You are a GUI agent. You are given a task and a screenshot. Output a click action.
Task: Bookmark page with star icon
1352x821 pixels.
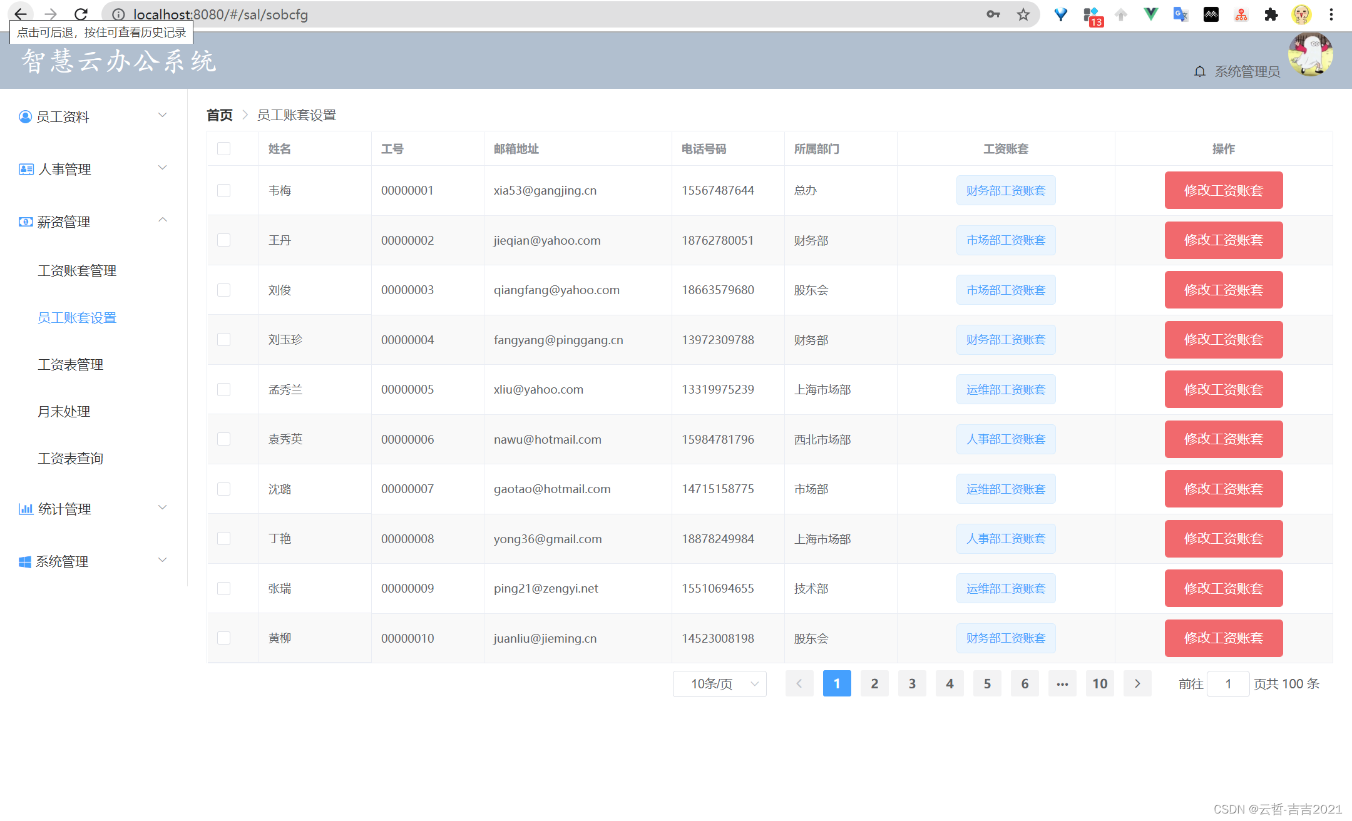[1023, 14]
